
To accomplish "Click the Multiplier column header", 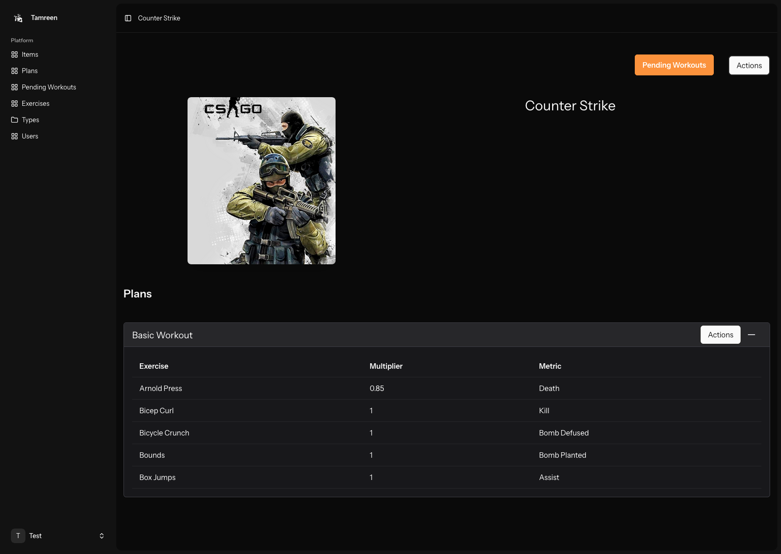I will 386,366.
